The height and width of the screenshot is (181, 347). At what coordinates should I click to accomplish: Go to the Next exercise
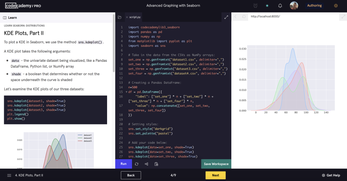(215, 175)
